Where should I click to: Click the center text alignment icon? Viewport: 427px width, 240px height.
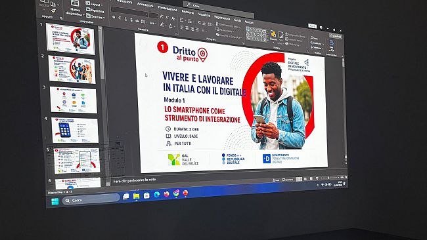(187, 28)
